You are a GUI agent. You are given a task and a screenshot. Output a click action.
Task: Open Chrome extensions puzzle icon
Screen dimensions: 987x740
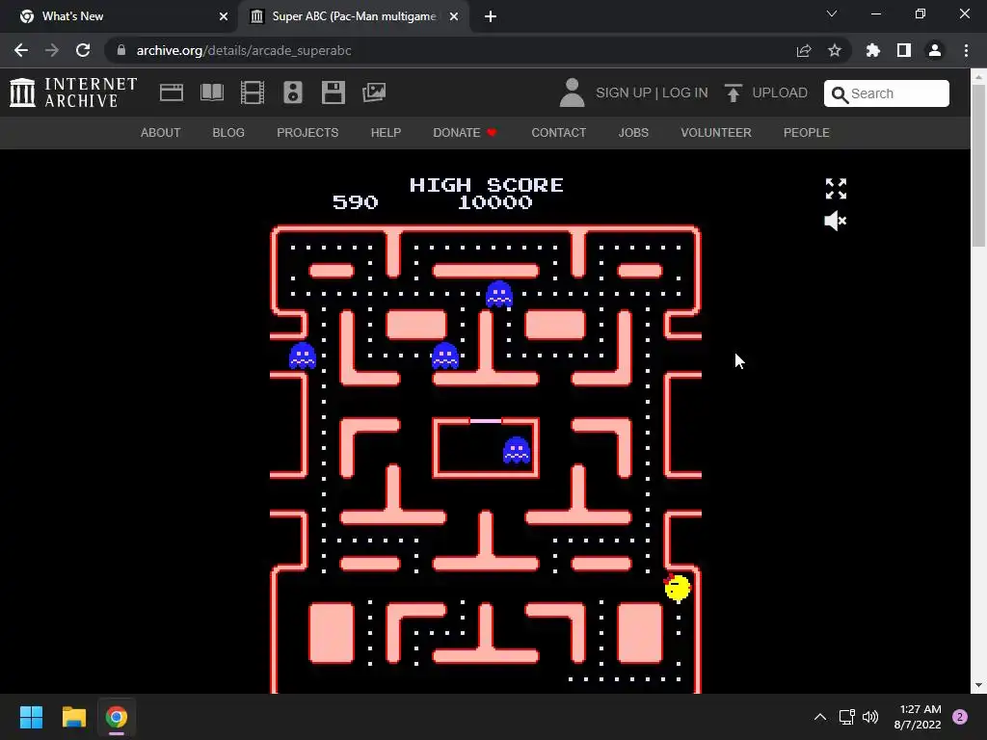point(872,50)
